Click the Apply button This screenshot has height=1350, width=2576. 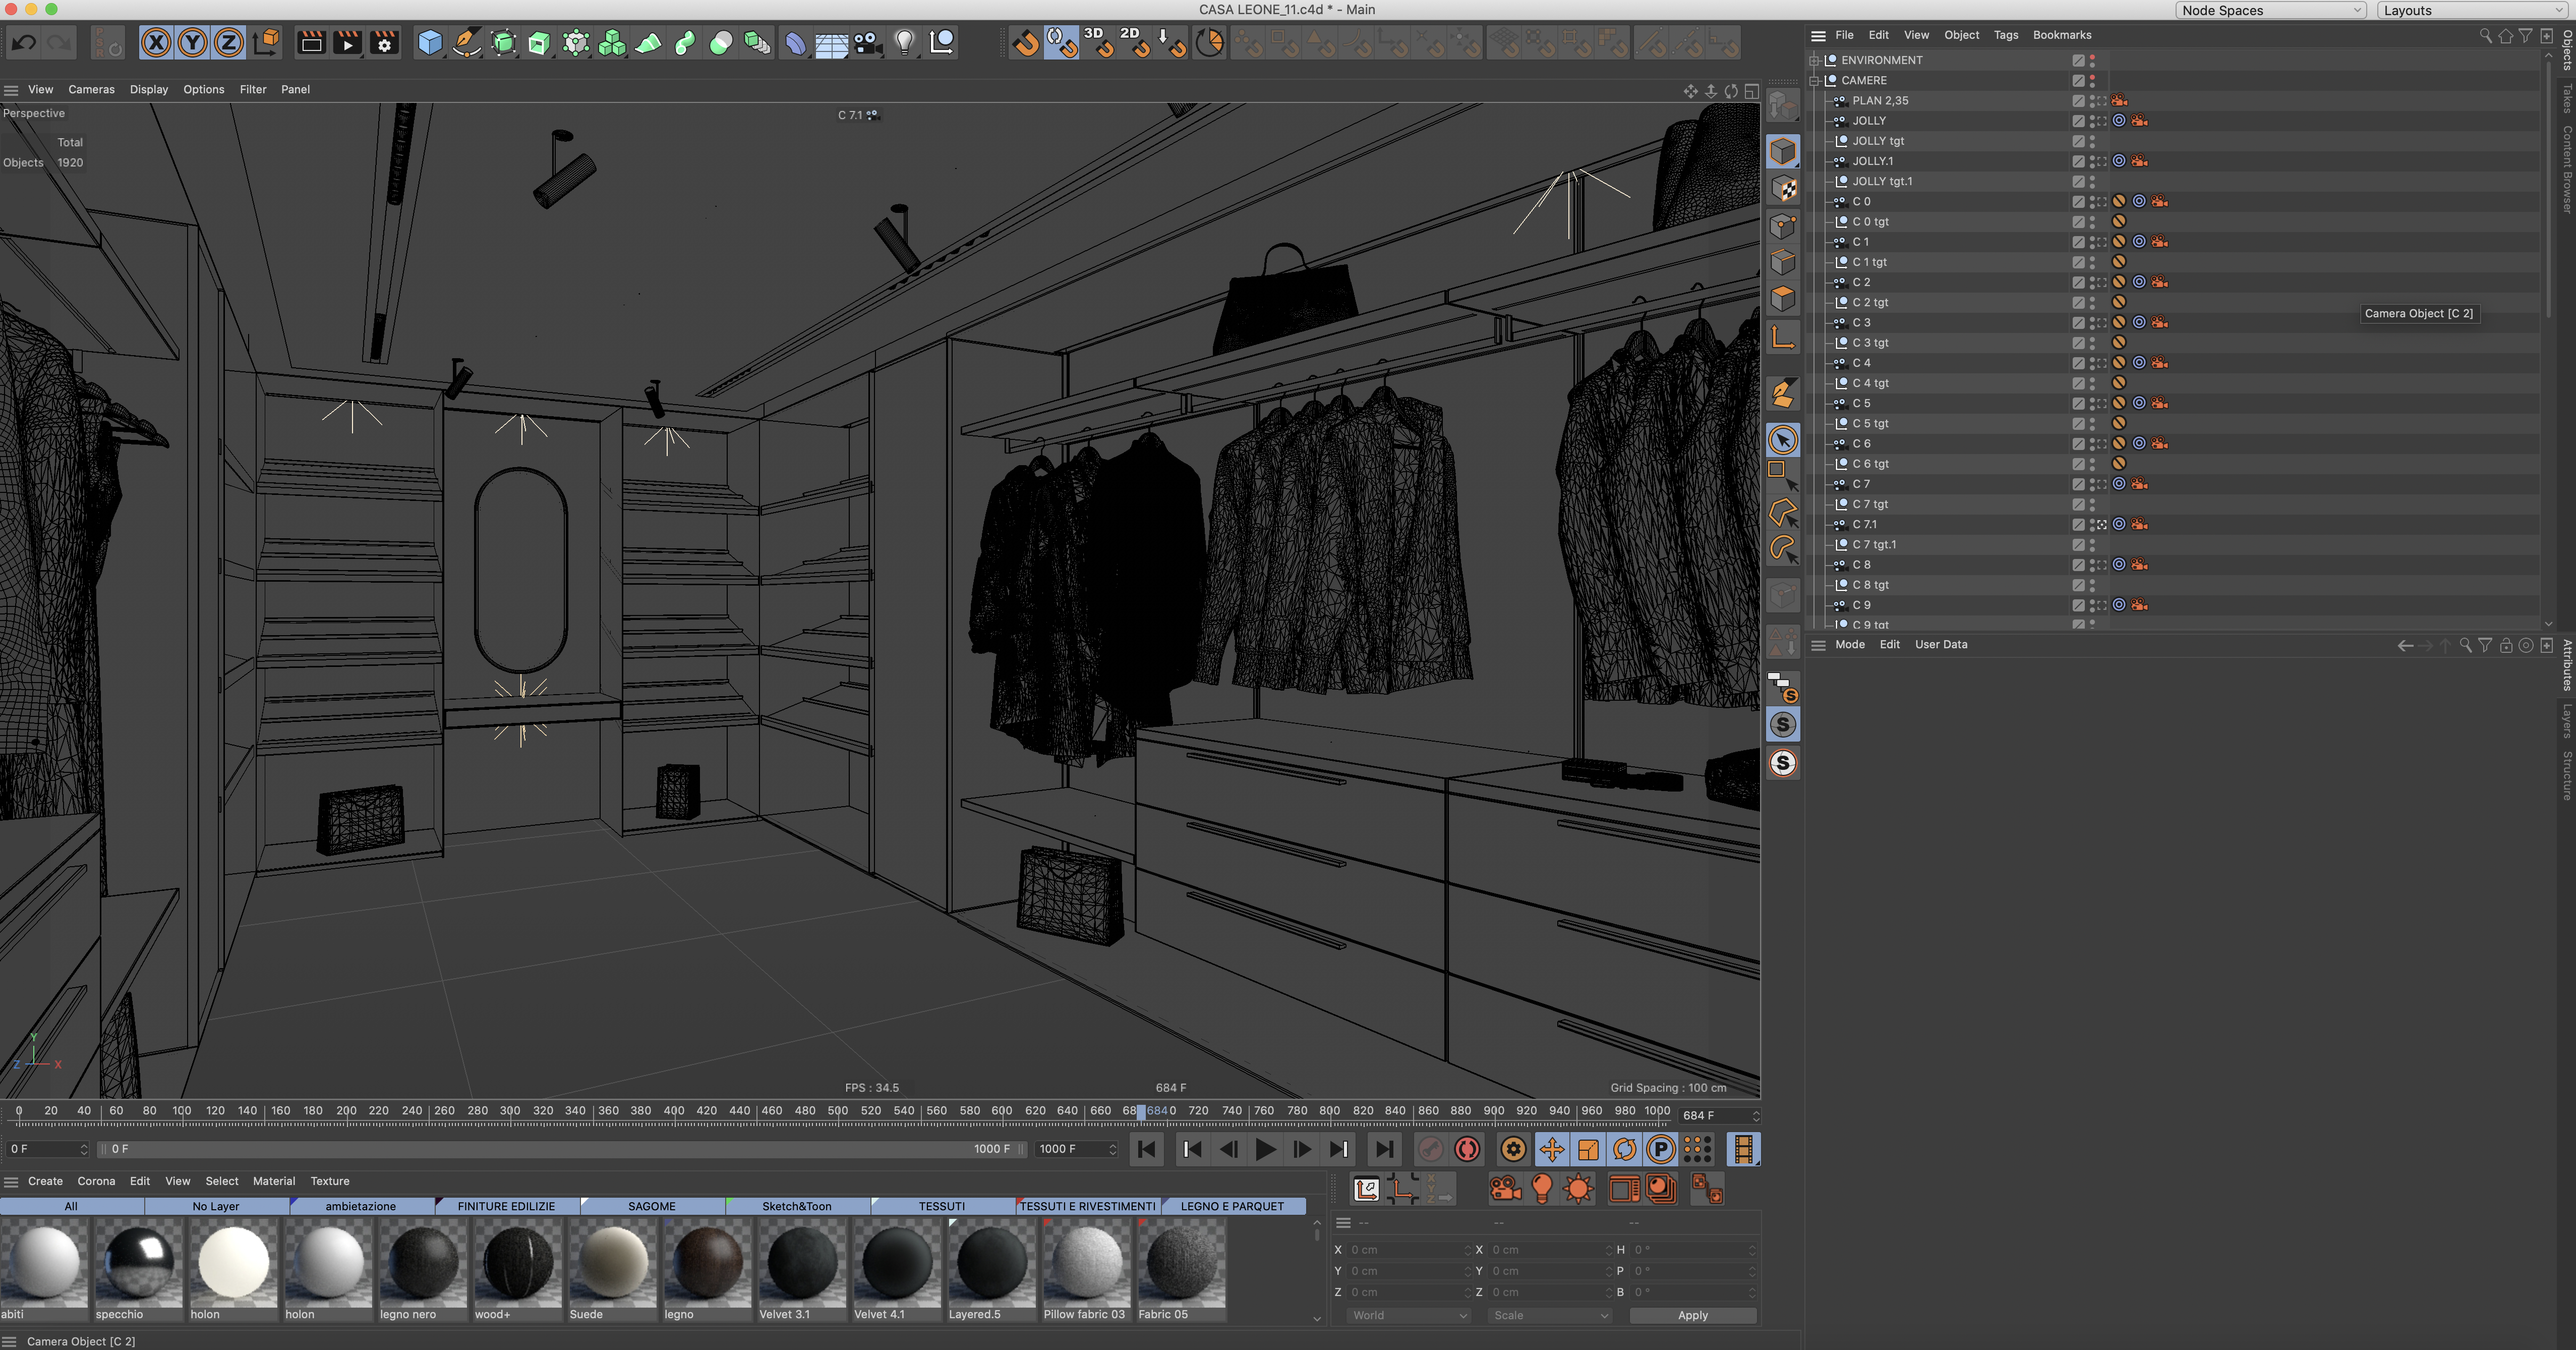pos(1692,1315)
